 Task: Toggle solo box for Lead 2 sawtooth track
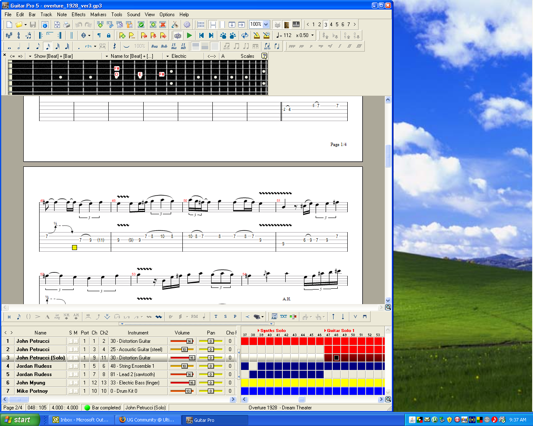coord(71,374)
